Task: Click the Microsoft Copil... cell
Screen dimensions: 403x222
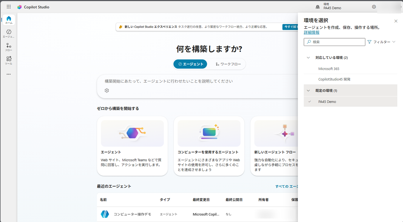Action: pyautogui.click(x=206, y=214)
